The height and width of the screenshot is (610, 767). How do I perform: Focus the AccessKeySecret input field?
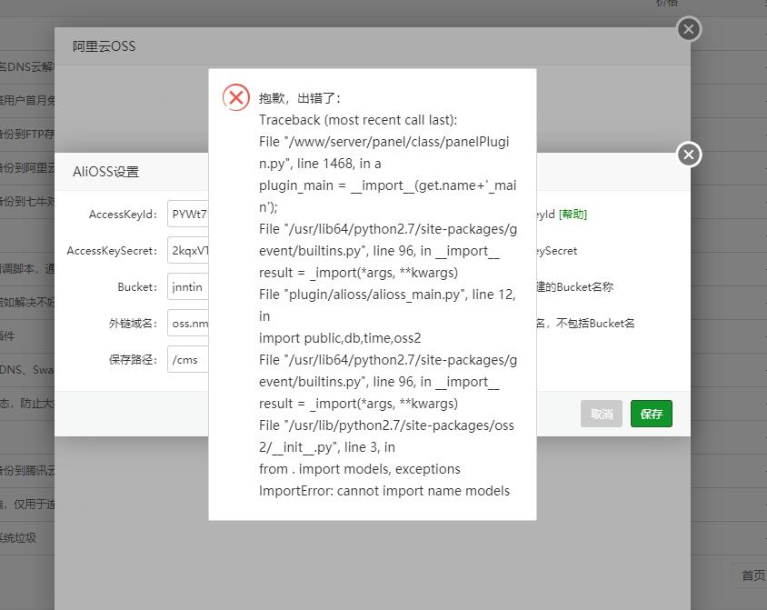(188, 251)
